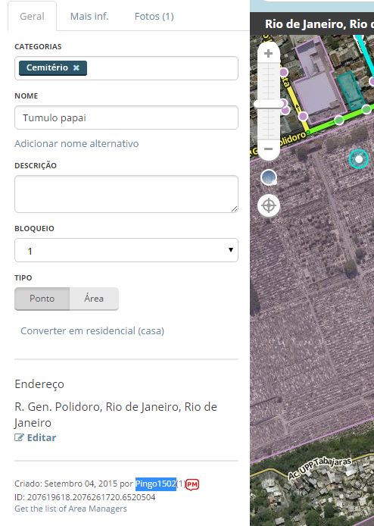Click the zoom slider handle
This screenshot has height=526, width=374.
tap(269, 105)
